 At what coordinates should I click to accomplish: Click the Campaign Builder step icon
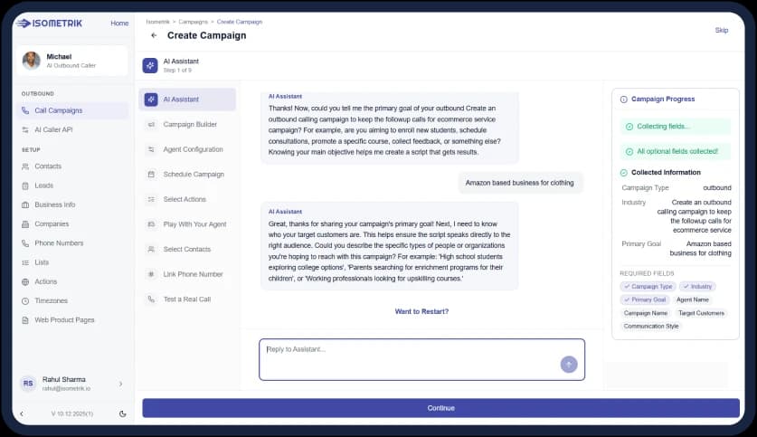point(151,125)
